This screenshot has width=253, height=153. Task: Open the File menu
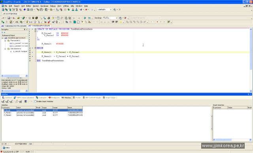6,6
